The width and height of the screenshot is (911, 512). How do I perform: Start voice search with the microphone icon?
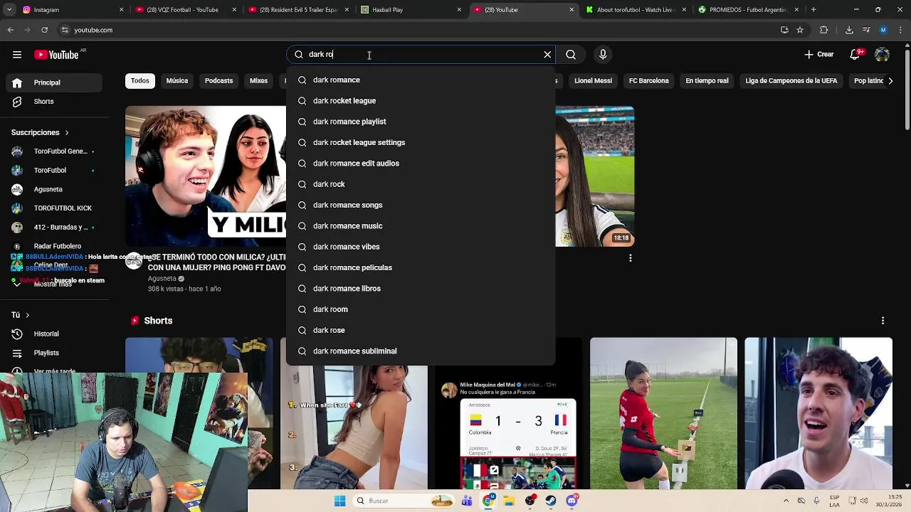coord(603,55)
